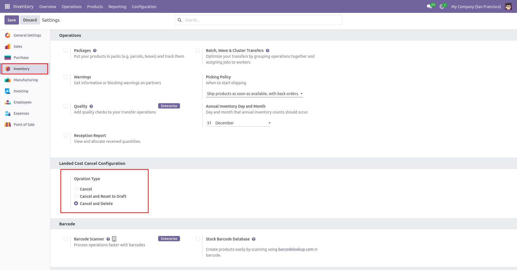The height and width of the screenshot is (270, 517).
Task: Open Purchase settings in the sidebar
Action: [25, 57]
